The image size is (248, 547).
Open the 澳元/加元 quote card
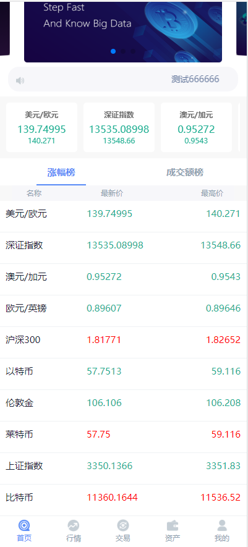point(196,127)
